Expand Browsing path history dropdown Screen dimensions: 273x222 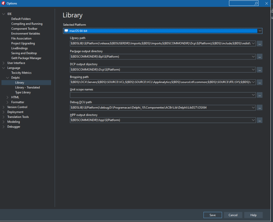pyautogui.click(x=253, y=82)
